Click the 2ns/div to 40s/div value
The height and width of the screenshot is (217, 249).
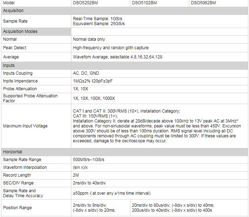click(x=89, y=183)
